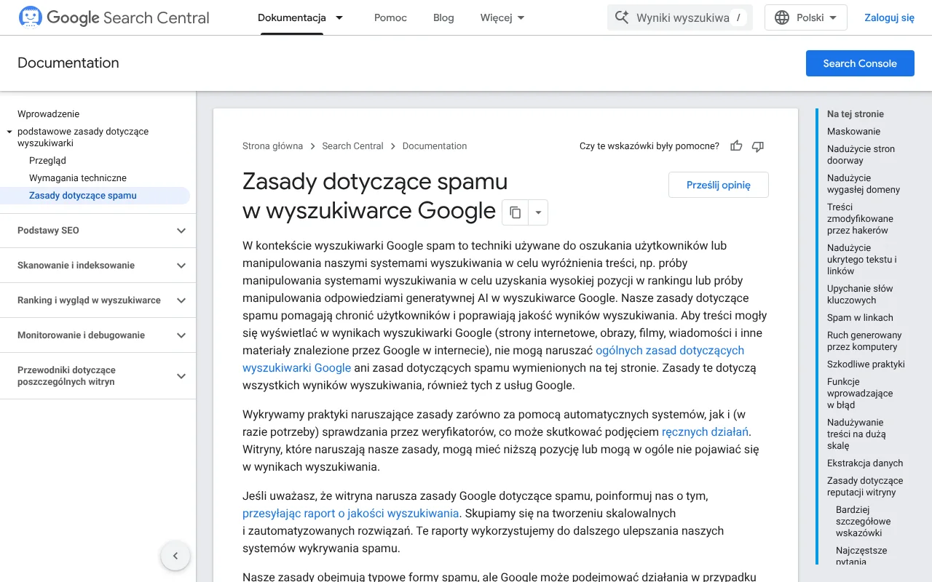Screen dimensions: 932x582
Task: Jump to Szkodliwe praktyki section
Action: click(x=866, y=364)
